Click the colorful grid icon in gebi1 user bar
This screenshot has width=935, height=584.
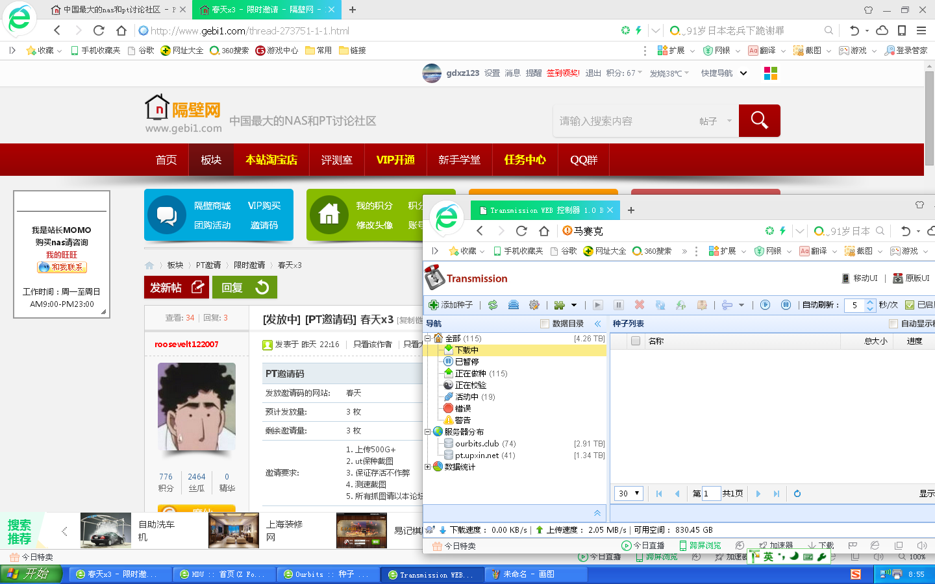pos(771,73)
